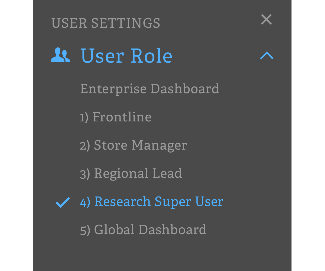The width and height of the screenshot is (325, 271).
Task: Click the empty panel area below Global Dashboard
Action: [162, 255]
